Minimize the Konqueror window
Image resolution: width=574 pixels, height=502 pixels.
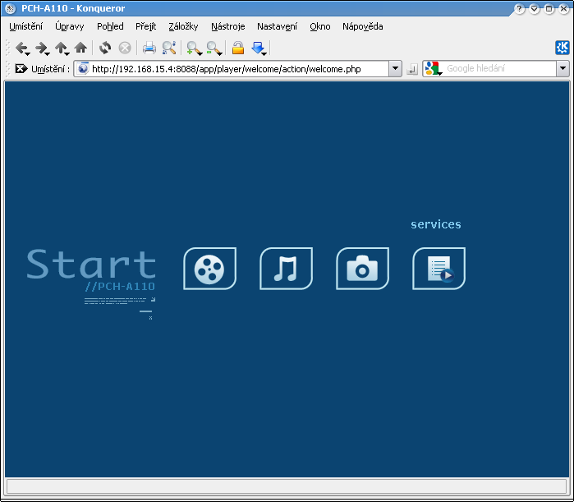coord(535,8)
